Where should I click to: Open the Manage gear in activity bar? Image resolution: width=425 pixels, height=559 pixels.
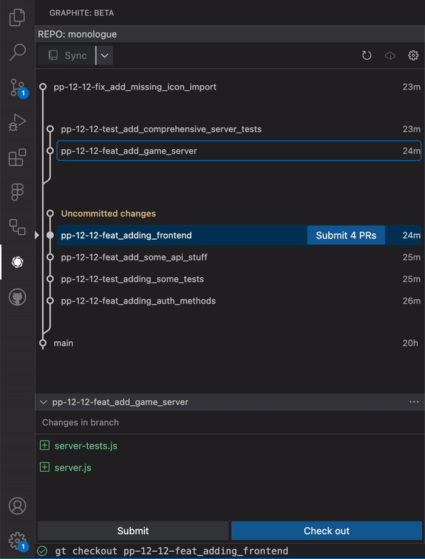coord(18,541)
